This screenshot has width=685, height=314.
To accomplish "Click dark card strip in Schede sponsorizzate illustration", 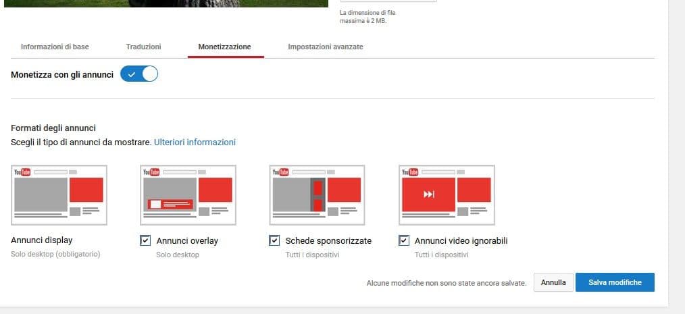I will coord(316,194).
